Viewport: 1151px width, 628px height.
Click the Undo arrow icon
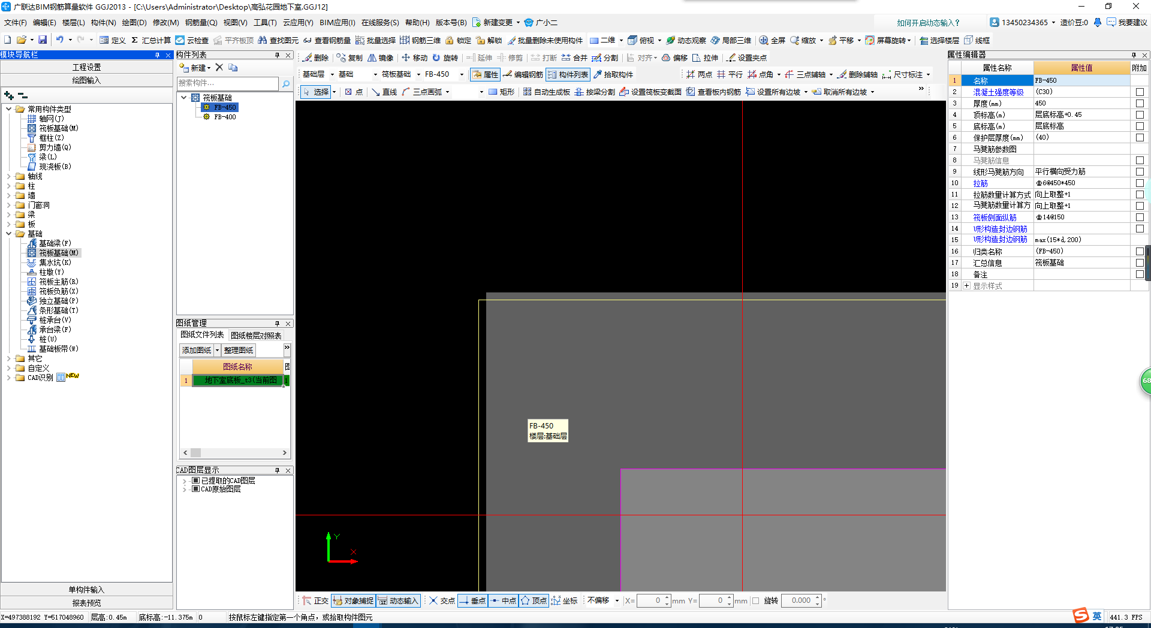(x=59, y=40)
